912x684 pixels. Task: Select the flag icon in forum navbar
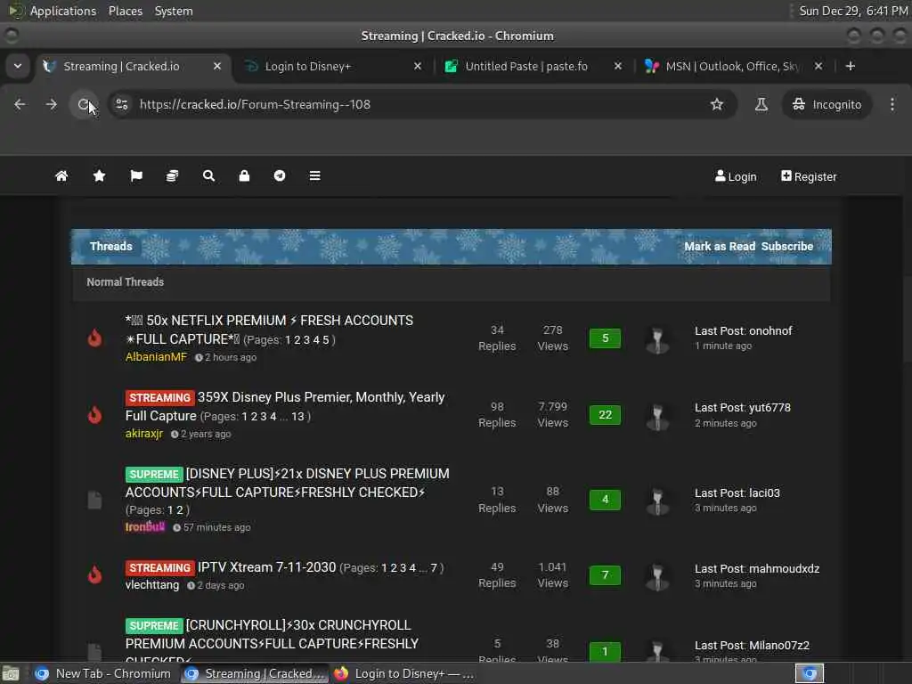click(136, 175)
